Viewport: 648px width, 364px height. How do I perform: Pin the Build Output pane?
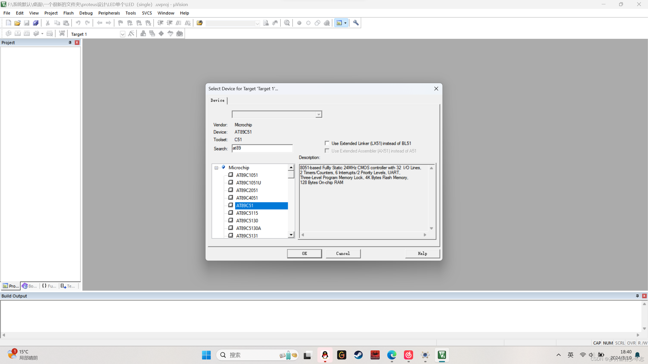pyautogui.click(x=637, y=296)
